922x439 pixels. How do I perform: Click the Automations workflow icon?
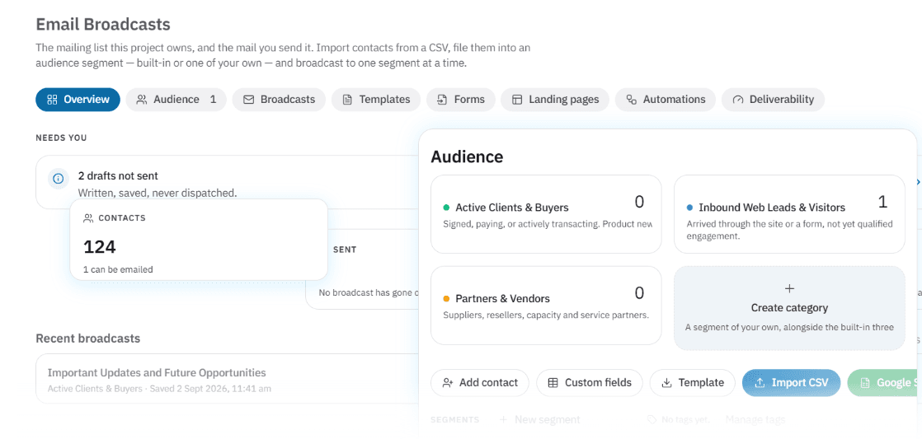(x=632, y=100)
